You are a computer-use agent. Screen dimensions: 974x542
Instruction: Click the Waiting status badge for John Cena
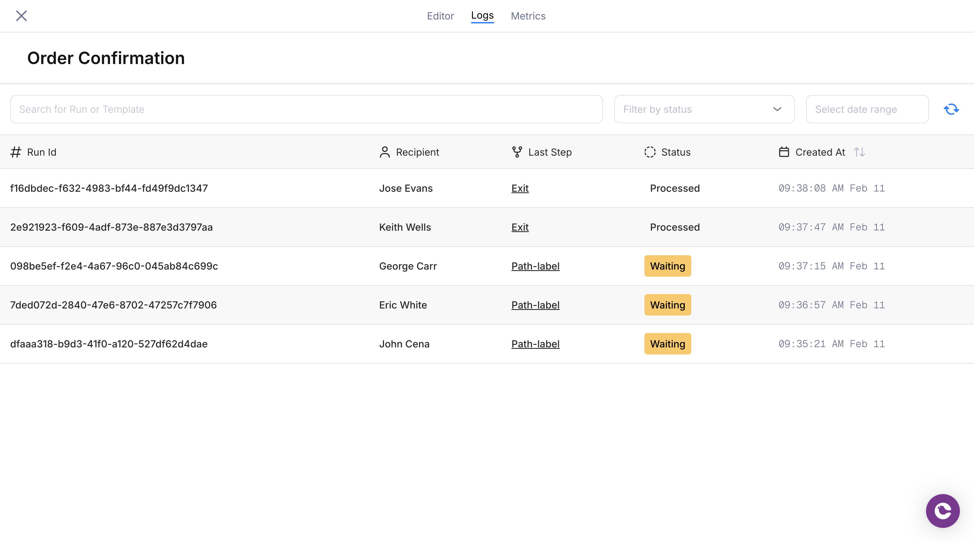667,344
